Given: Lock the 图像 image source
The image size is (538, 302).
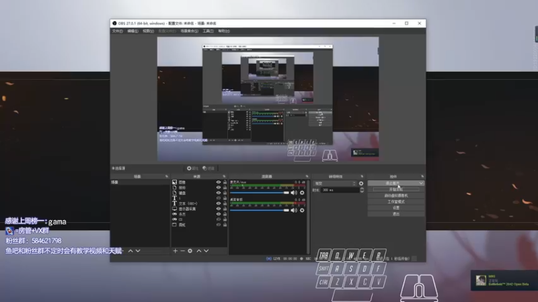Looking at the screenshot, I should pyautogui.click(x=225, y=182).
